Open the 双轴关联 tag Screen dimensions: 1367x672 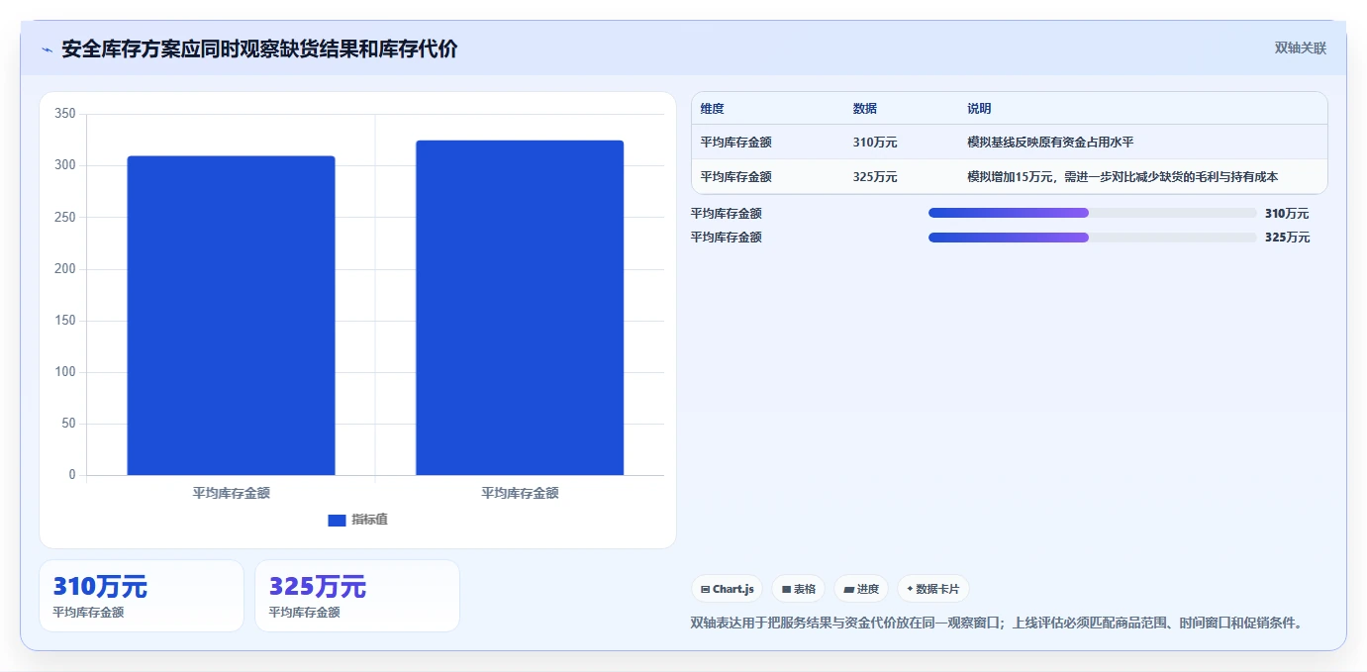click(x=1300, y=48)
